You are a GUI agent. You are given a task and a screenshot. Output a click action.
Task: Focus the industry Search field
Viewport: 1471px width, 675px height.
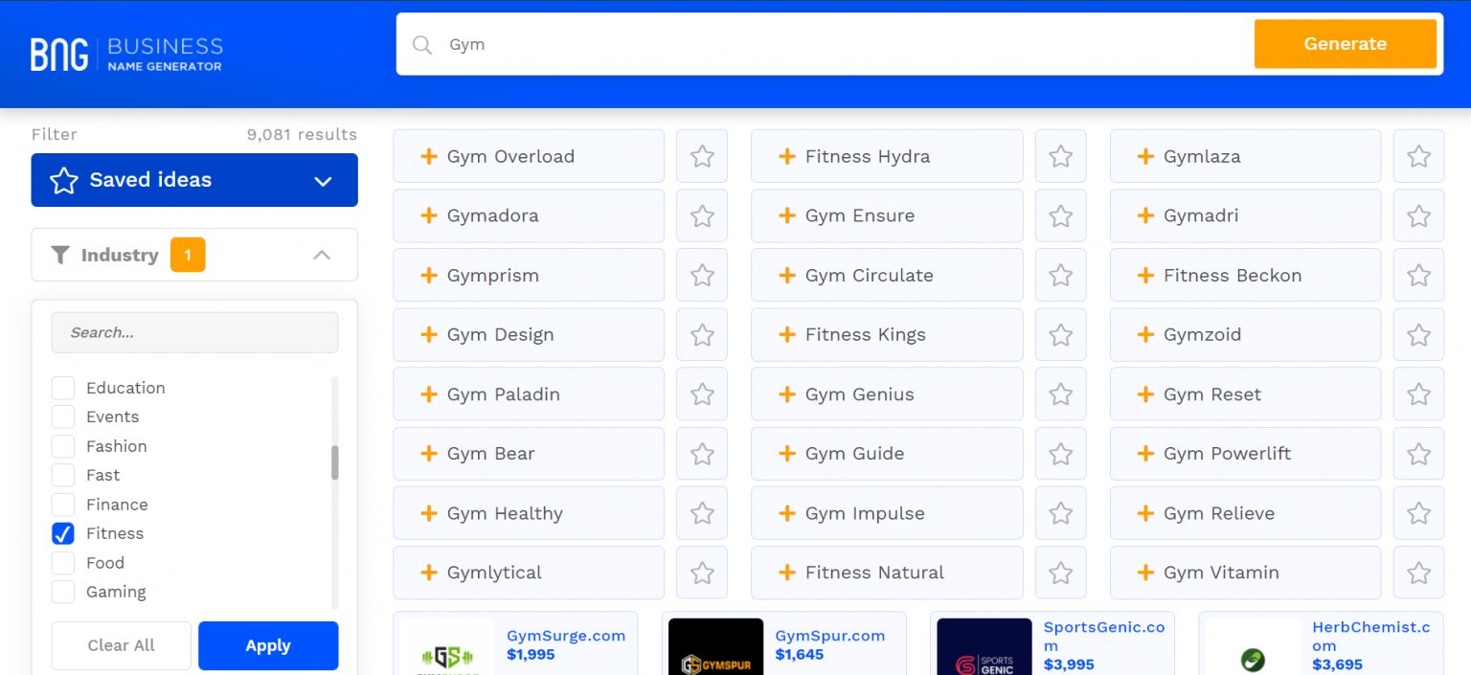click(194, 332)
